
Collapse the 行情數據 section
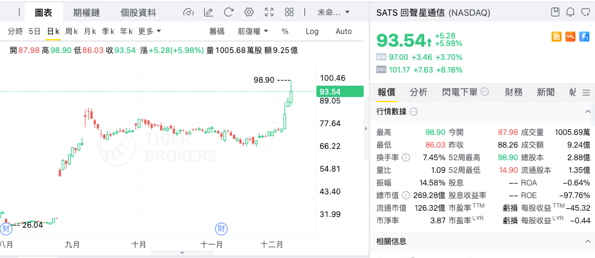tap(587, 112)
